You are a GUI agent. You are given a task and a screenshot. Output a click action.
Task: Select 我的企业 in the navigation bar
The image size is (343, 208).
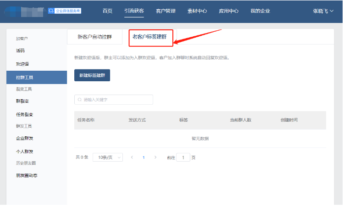[260, 11]
